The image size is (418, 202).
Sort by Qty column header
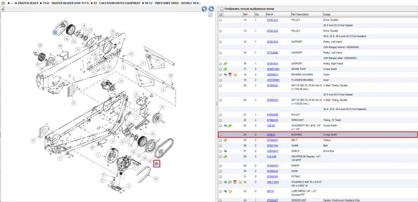257,14
